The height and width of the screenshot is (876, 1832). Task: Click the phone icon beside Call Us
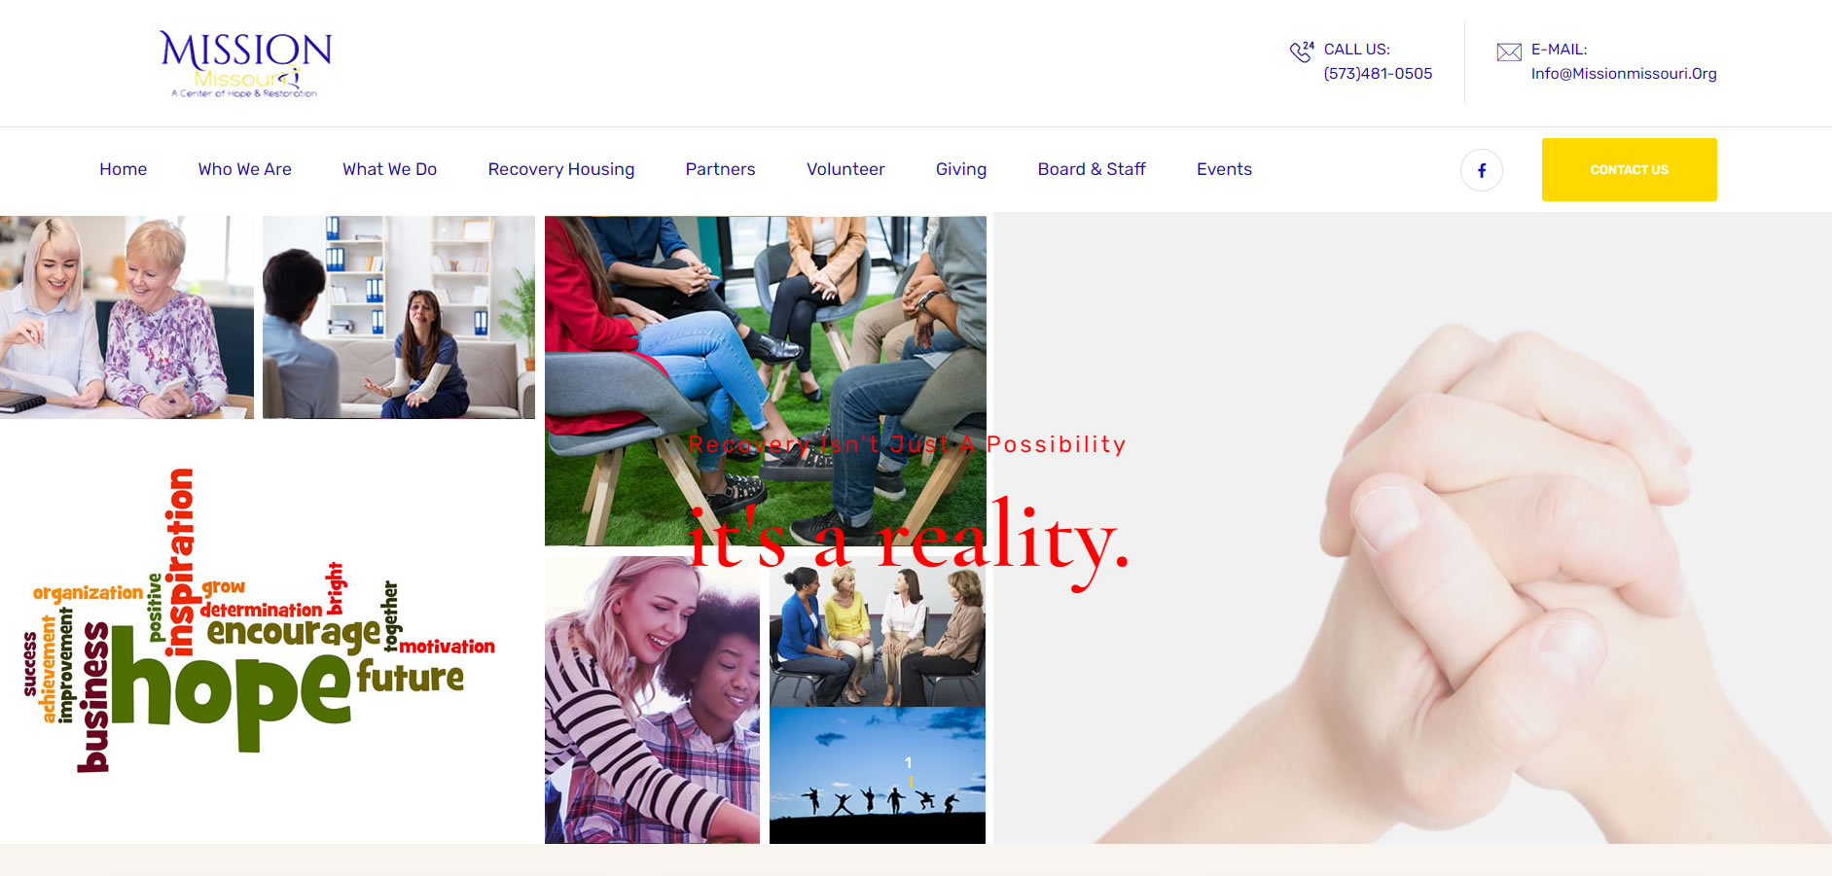click(1302, 52)
